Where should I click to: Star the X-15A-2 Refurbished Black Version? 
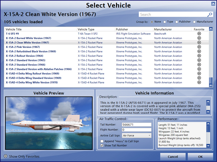(x=199, y=51)
